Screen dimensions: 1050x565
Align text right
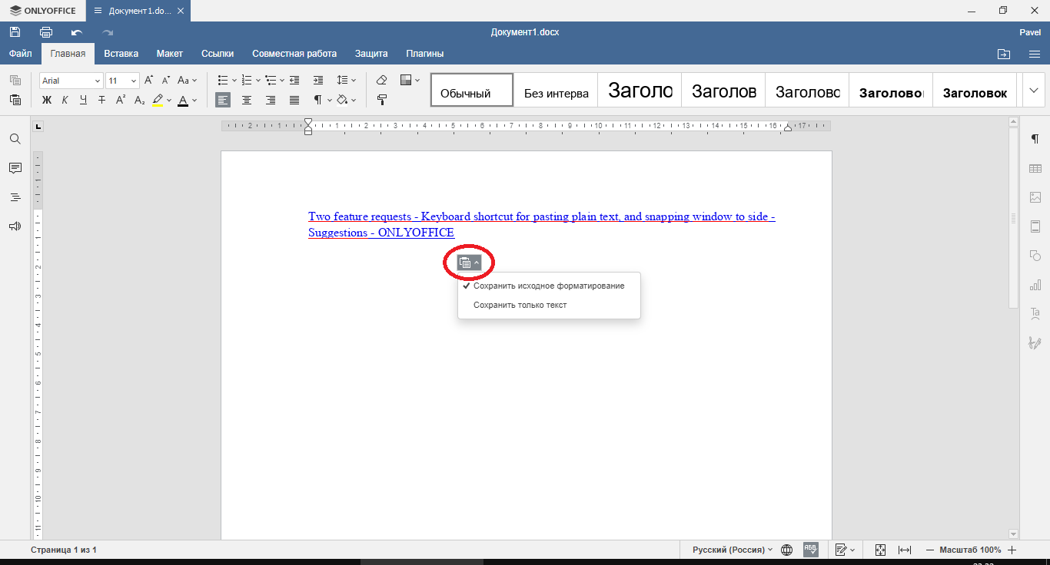point(271,100)
